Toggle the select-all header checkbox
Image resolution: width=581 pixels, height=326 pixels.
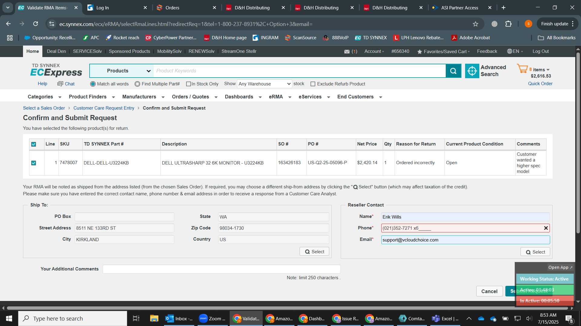pos(34,144)
